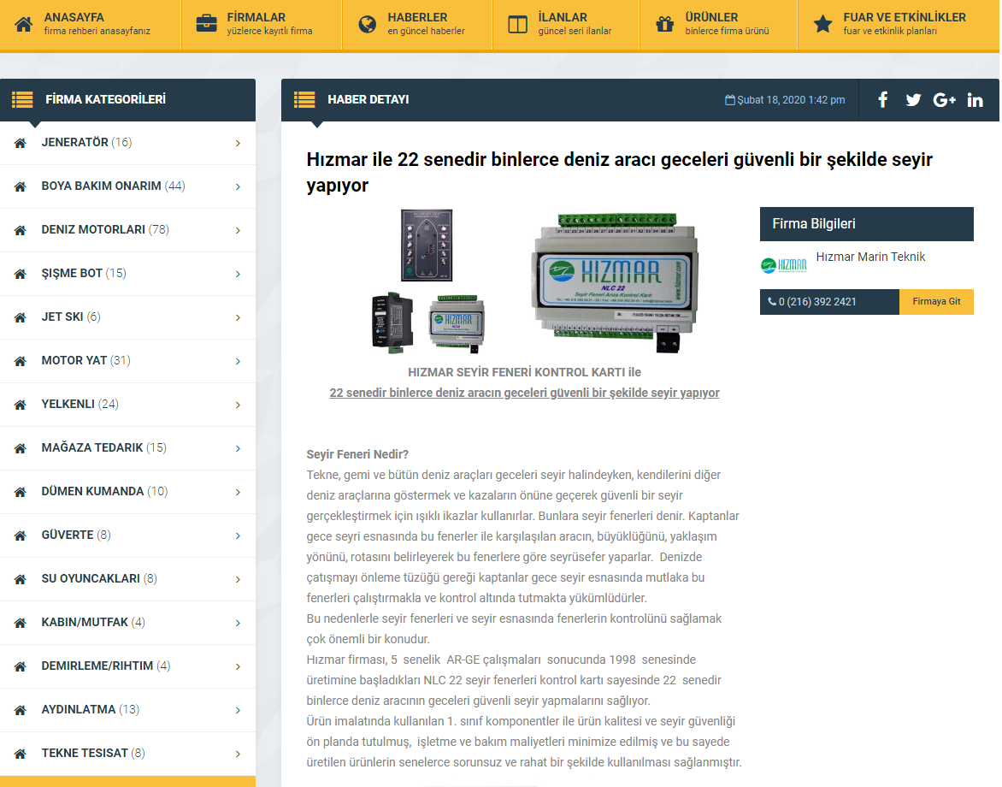Click the calendar icon beside the publish date
Image resolution: width=1002 pixels, height=787 pixels.
tap(730, 100)
